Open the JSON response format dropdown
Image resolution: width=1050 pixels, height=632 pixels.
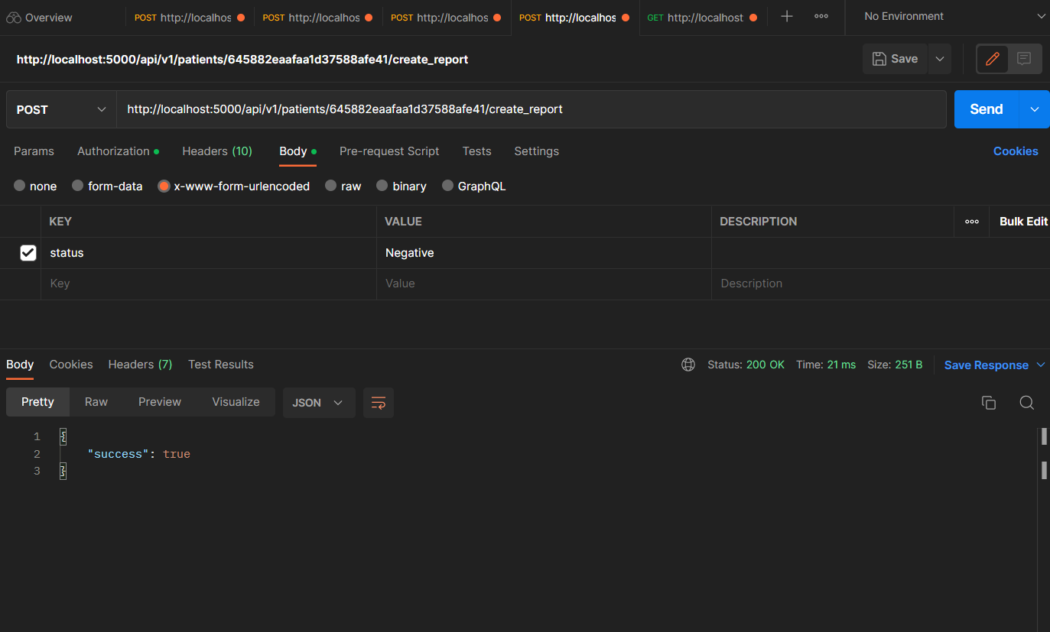pyautogui.click(x=319, y=401)
